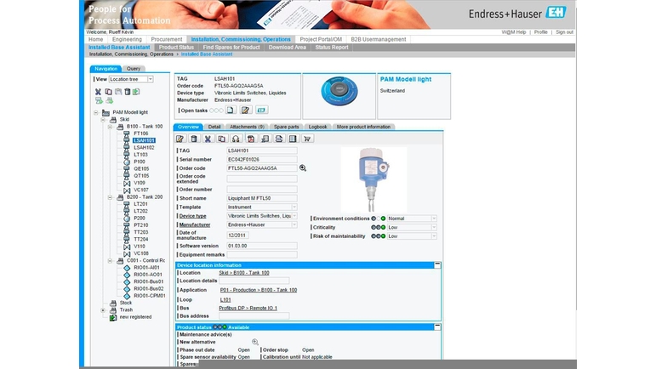This screenshot has width=656, height=369.
Task: Open More product information tab
Action: click(x=363, y=127)
